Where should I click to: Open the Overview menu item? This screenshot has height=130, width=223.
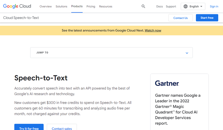pyautogui.click(x=45, y=6)
